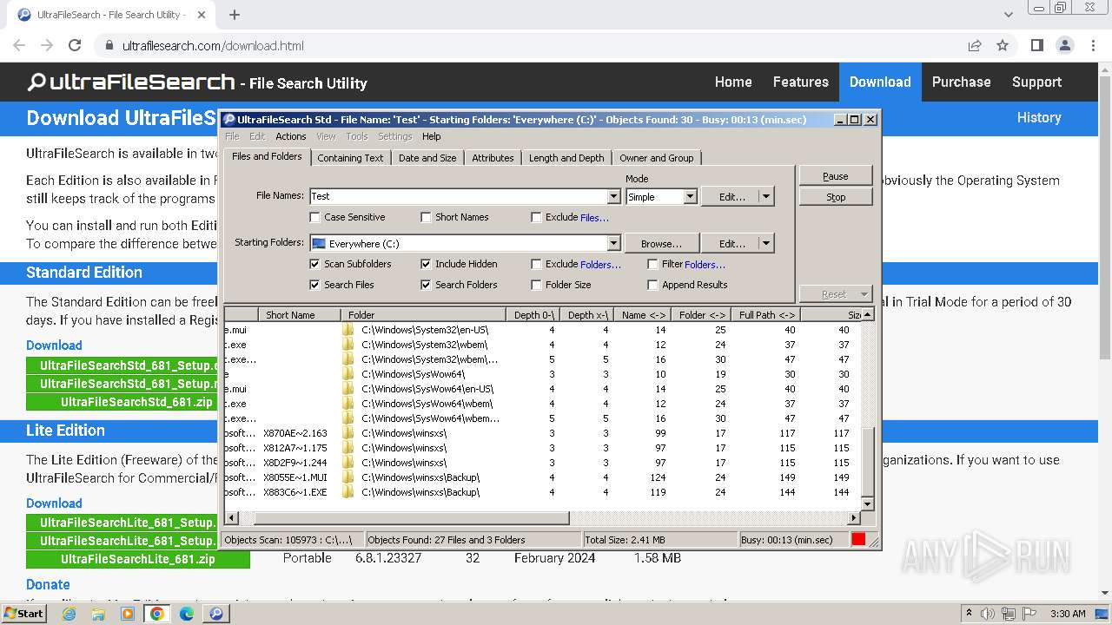Expand the File Names history dropdown

pos(614,197)
